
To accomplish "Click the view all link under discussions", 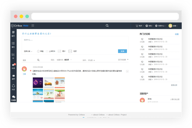I will click(174, 85).
